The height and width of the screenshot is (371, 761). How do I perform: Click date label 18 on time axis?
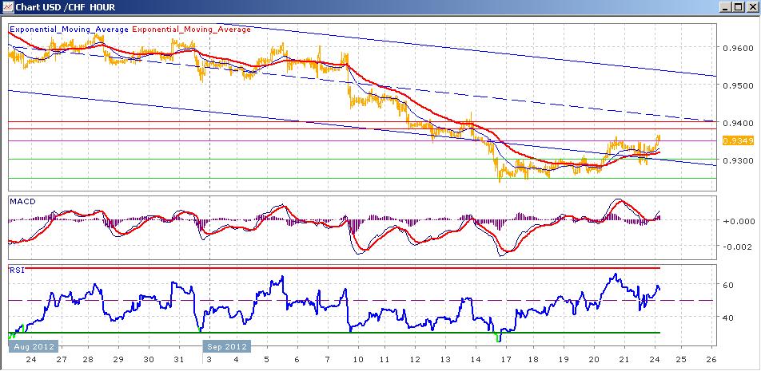pyautogui.click(x=533, y=361)
